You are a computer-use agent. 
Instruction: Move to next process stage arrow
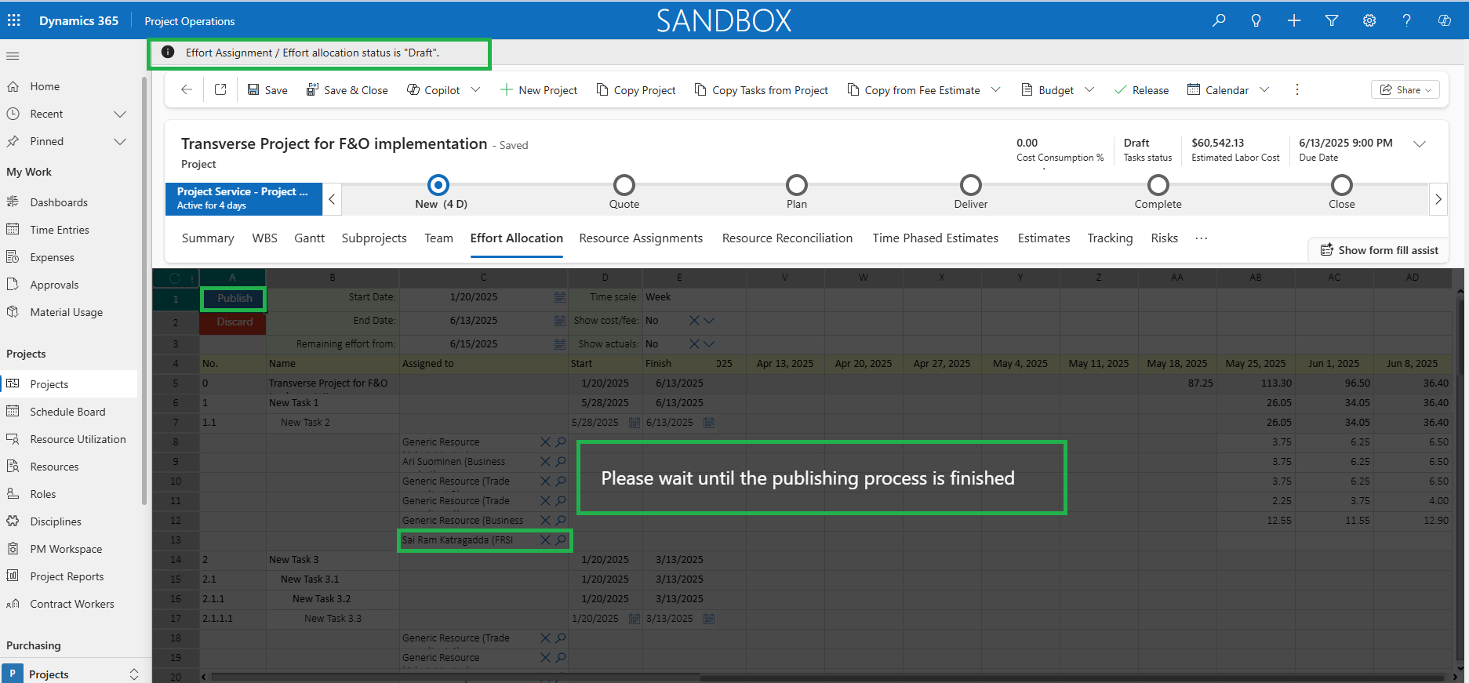click(x=1438, y=199)
